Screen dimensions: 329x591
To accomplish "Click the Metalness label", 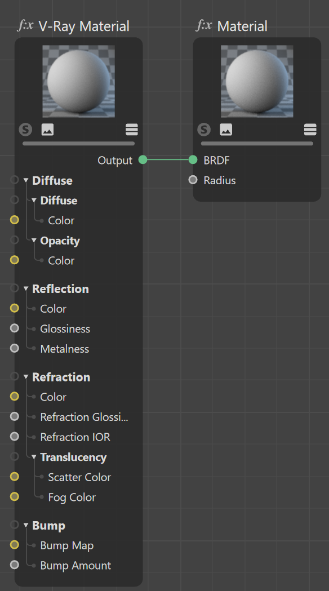I will click(x=65, y=349).
